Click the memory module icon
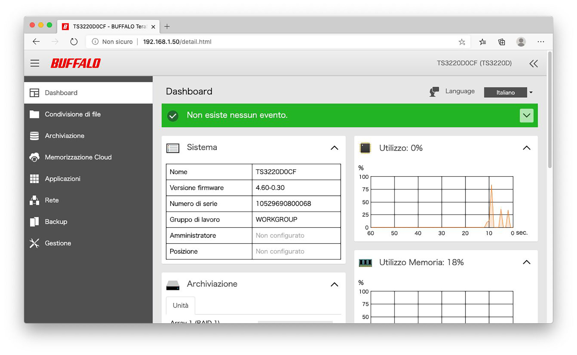 coord(365,263)
